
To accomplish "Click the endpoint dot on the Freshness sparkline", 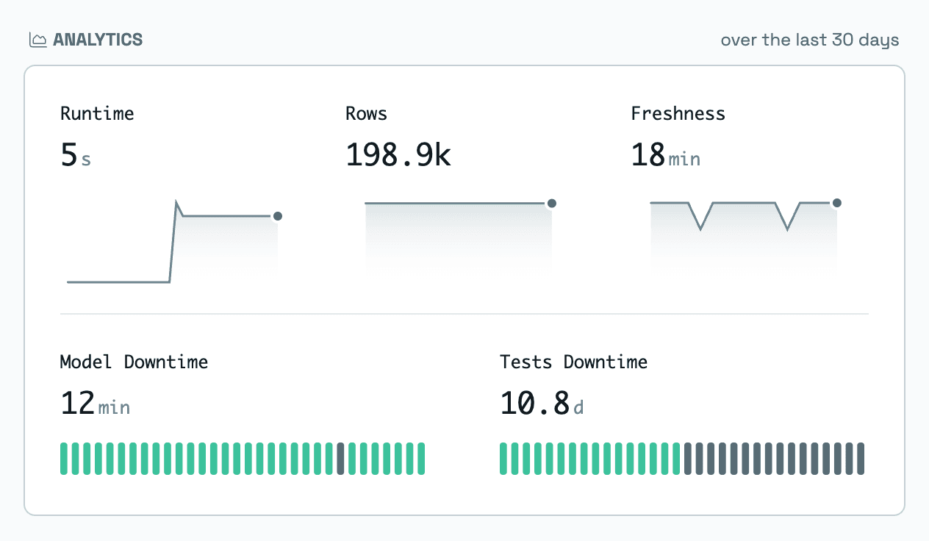I will [x=836, y=203].
